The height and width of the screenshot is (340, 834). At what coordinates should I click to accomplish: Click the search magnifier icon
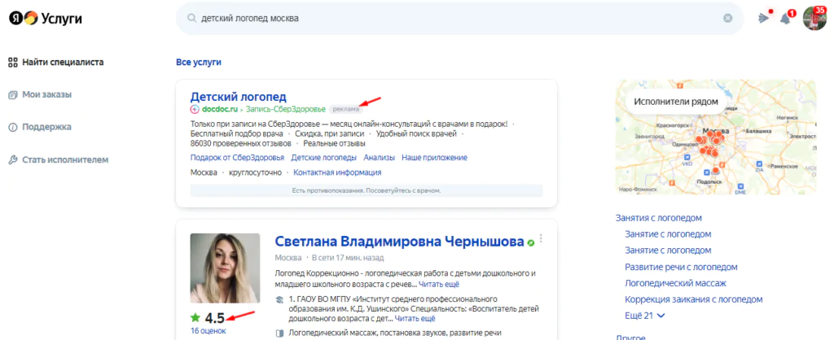[x=191, y=18]
